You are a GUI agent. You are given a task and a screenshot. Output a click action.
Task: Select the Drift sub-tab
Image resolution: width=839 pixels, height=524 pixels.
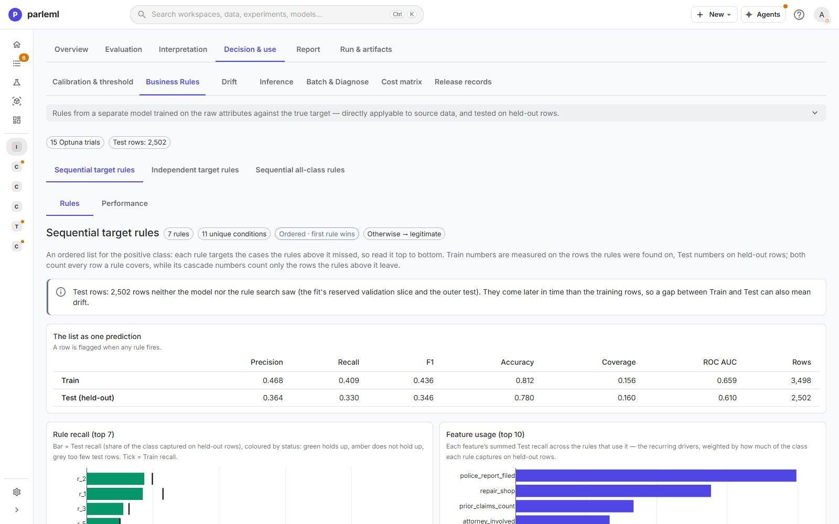click(229, 82)
